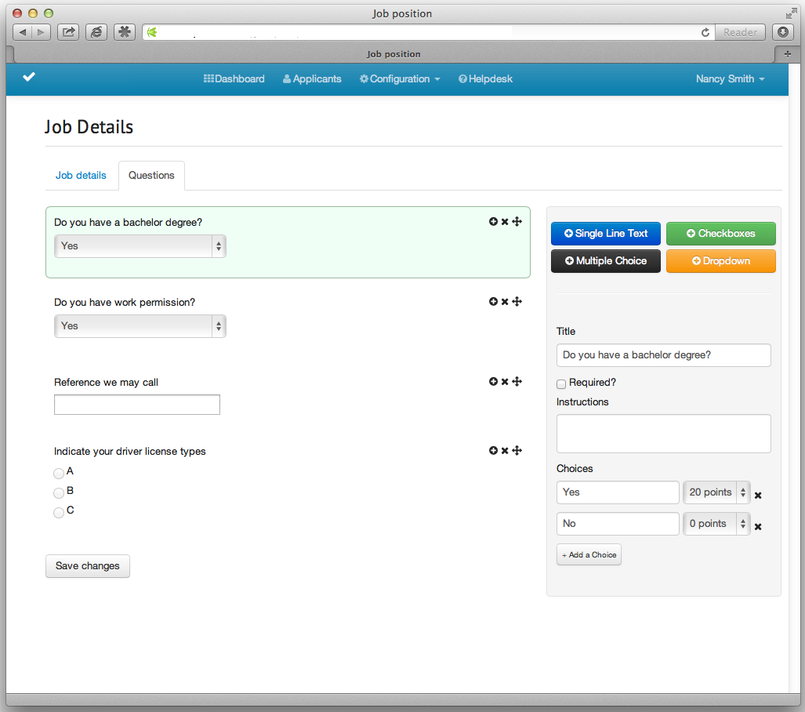Select driver license type A
Screen dimensions: 805x712
(x=59, y=473)
